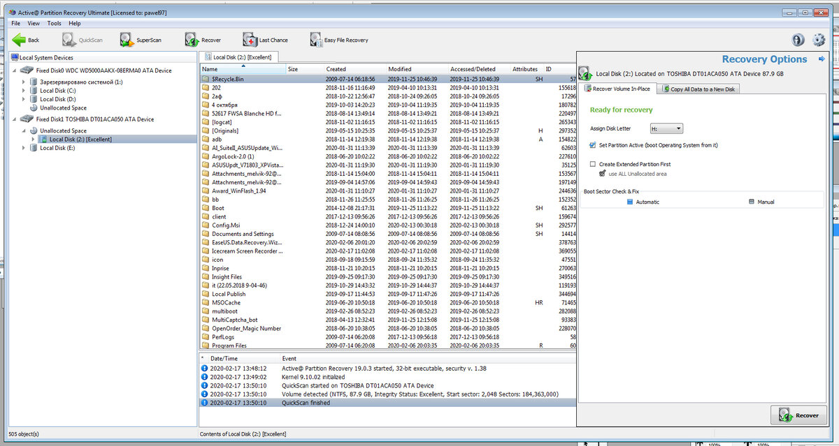
Task: Expand Local Disk (D:) node
Action: pos(24,99)
